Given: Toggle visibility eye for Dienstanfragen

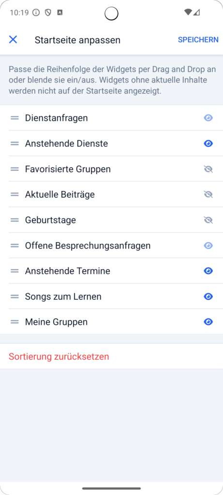Looking at the screenshot, I should point(208,118).
